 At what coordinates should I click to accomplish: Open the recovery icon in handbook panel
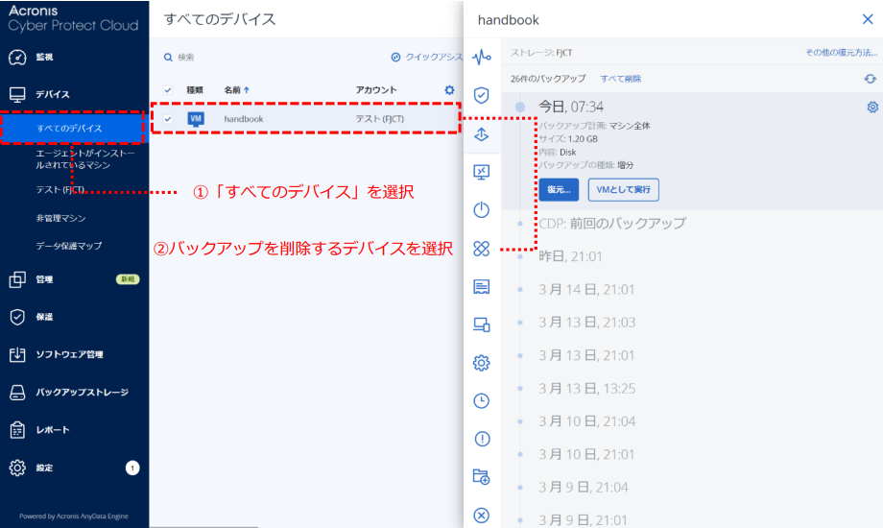pos(482,134)
